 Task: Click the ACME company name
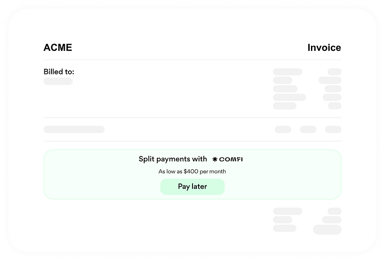(58, 48)
